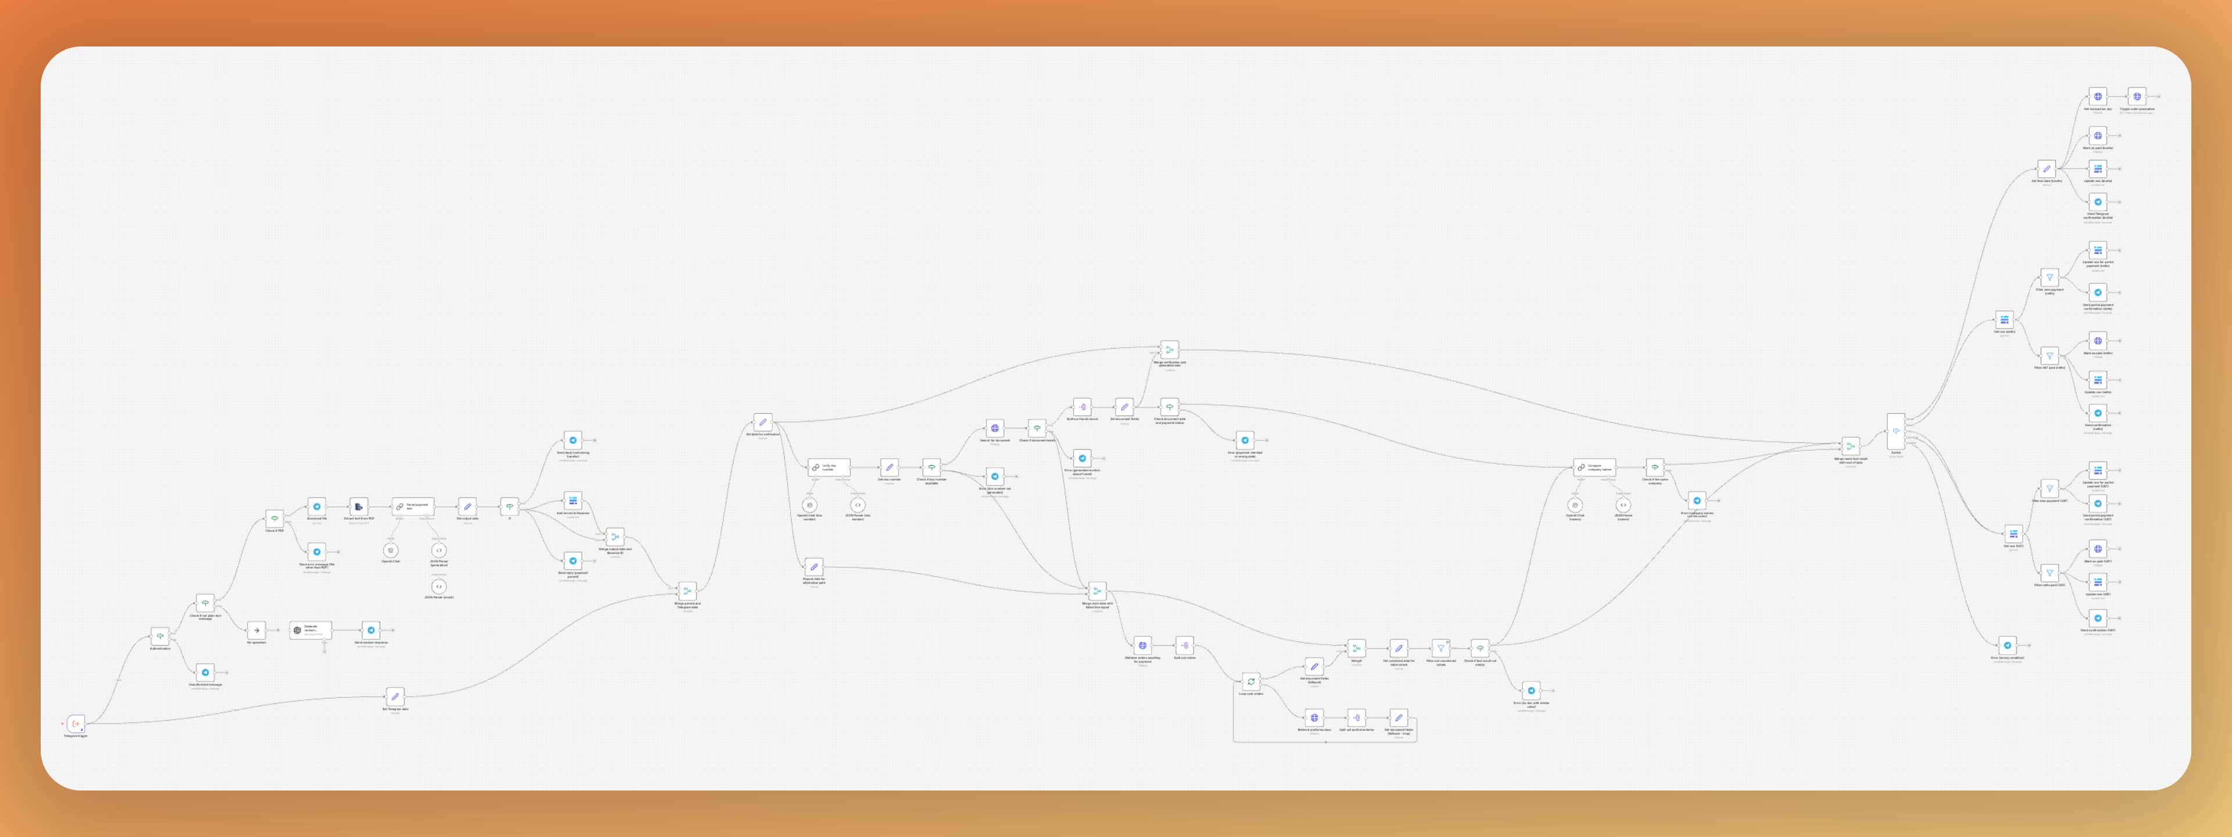Click the Authentication IF node

pos(159,636)
